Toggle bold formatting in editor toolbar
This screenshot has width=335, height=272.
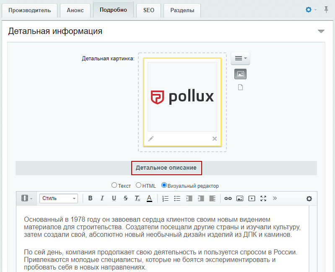point(91,198)
